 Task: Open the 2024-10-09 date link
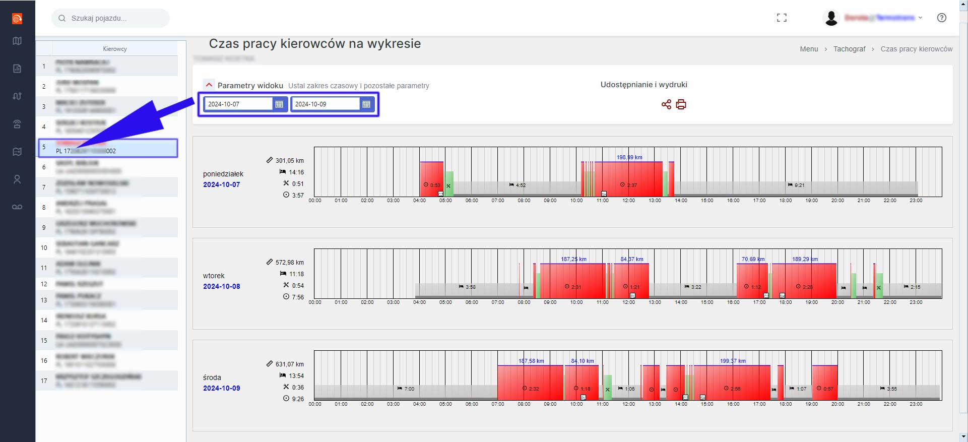pyautogui.click(x=221, y=388)
